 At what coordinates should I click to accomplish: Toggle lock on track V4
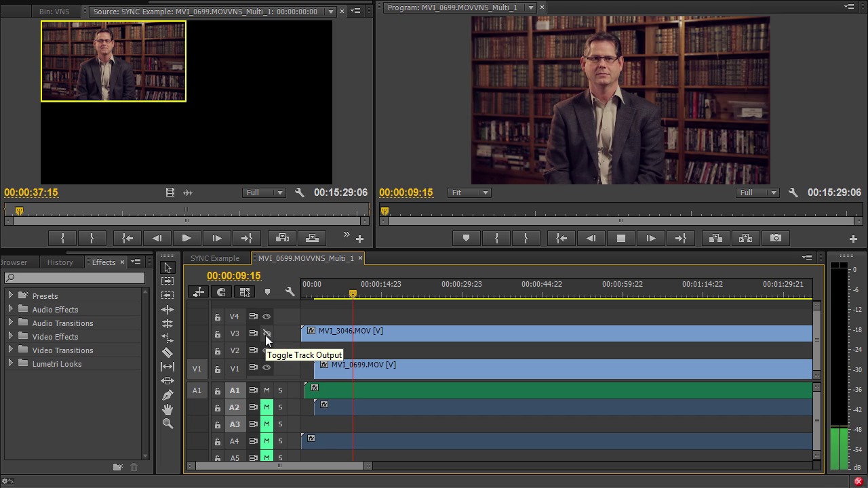[217, 317]
